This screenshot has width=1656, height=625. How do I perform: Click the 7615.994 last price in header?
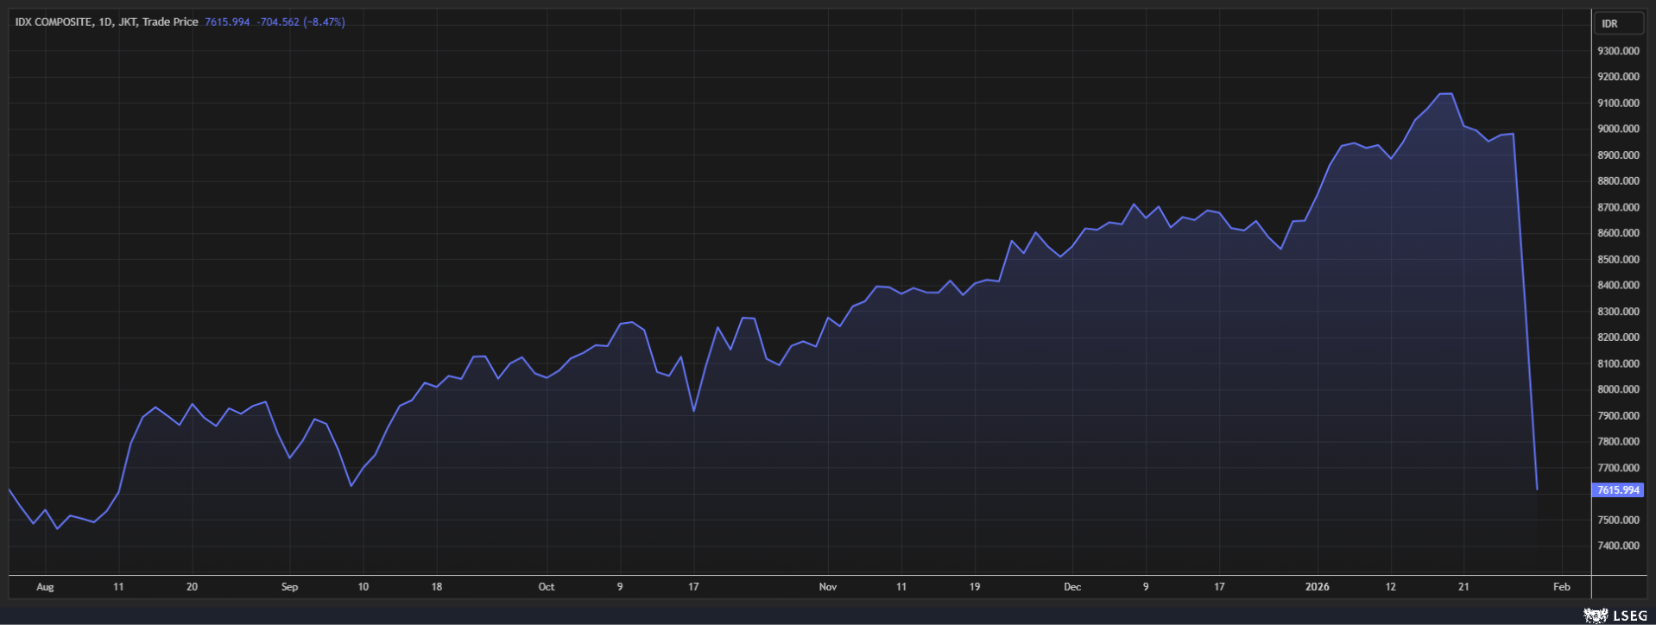tap(227, 22)
